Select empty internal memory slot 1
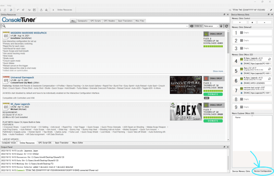This screenshot has height=176, width=274. pyautogui.click(x=252, y=33)
